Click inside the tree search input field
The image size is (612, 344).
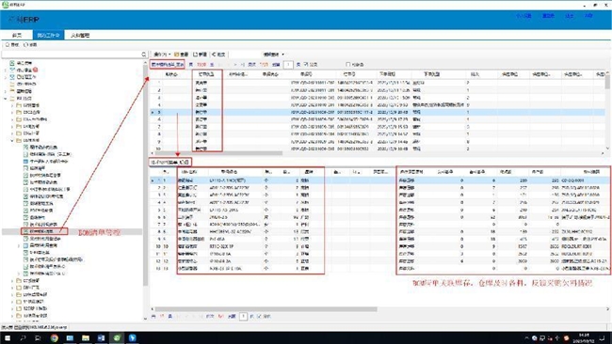click(x=72, y=55)
